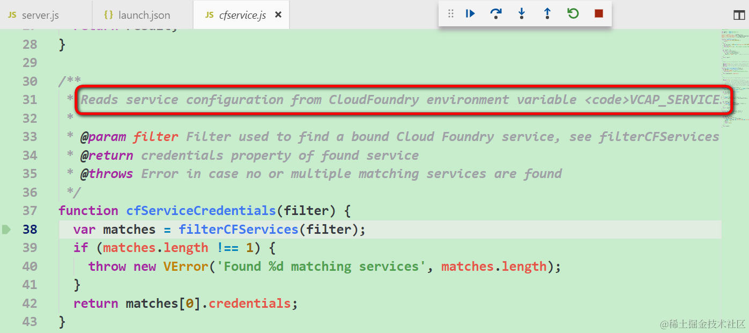
Task: Click the @return tag in comment
Action: pyautogui.click(x=107, y=156)
